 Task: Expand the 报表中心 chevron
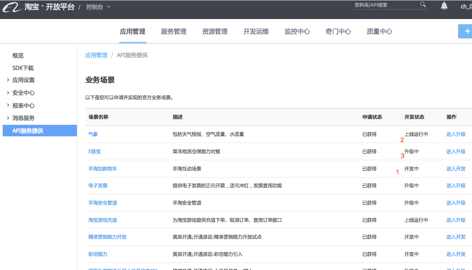[x=8, y=105]
